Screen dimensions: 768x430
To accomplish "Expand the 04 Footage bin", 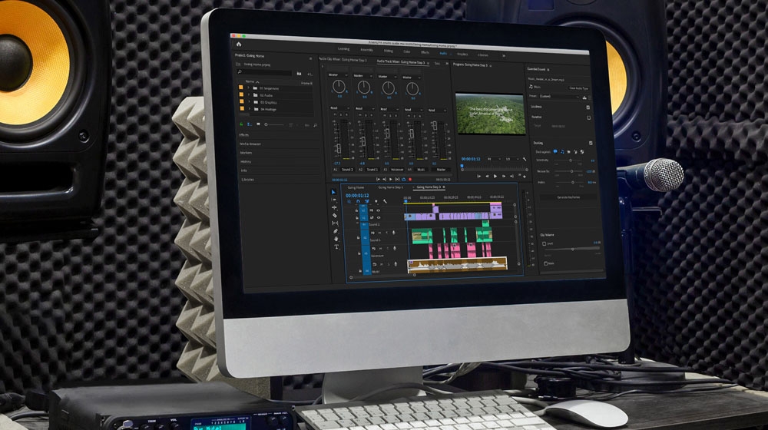I will pyautogui.click(x=250, y=109).
